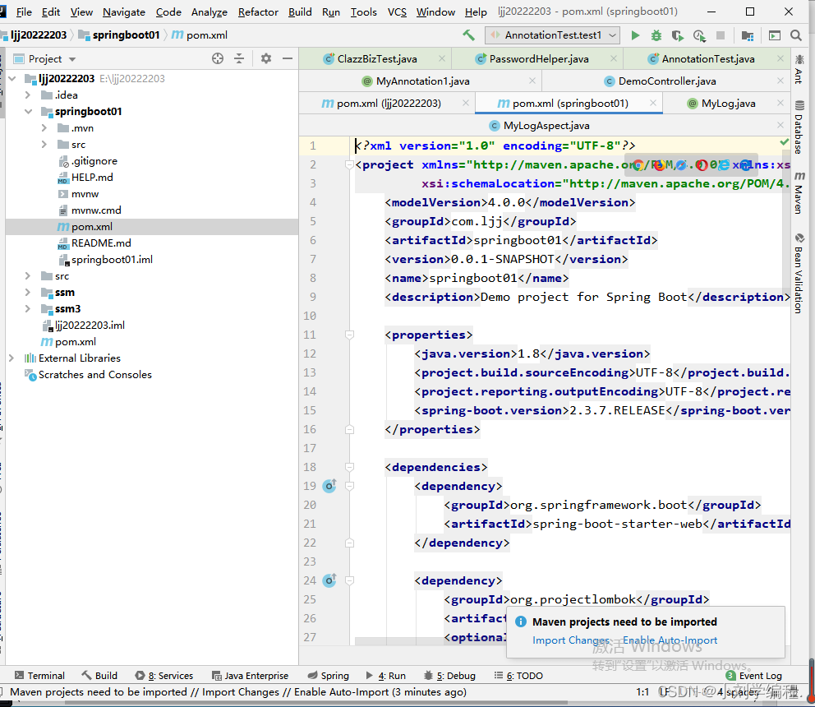This screenshot has height=707, width=815.
Task: Open the Bean Validation tool window
Action: click(x=799, y=273)
